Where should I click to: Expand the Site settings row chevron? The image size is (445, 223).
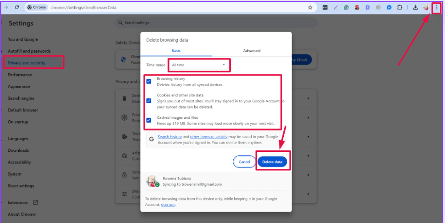pos(309,194)
